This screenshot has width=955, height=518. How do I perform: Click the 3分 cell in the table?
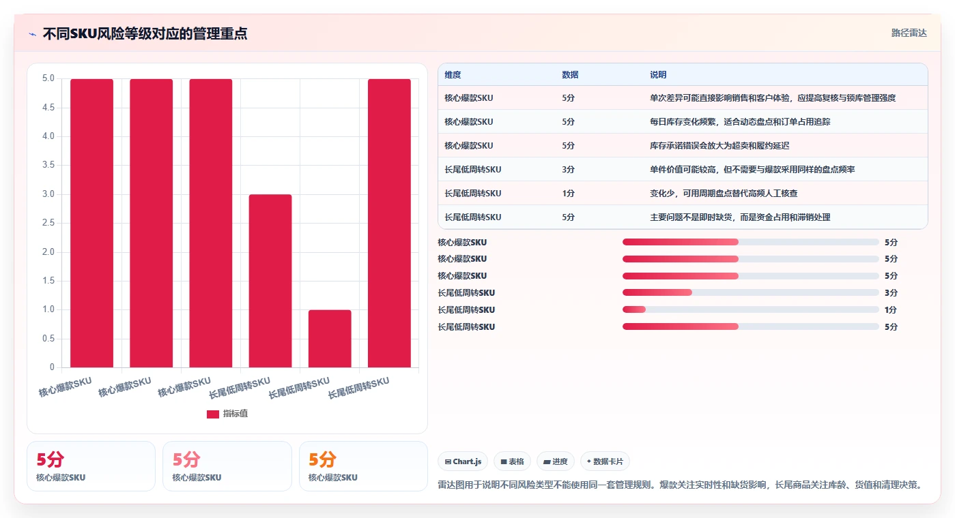pyautogui.click(x=568, y=170)
